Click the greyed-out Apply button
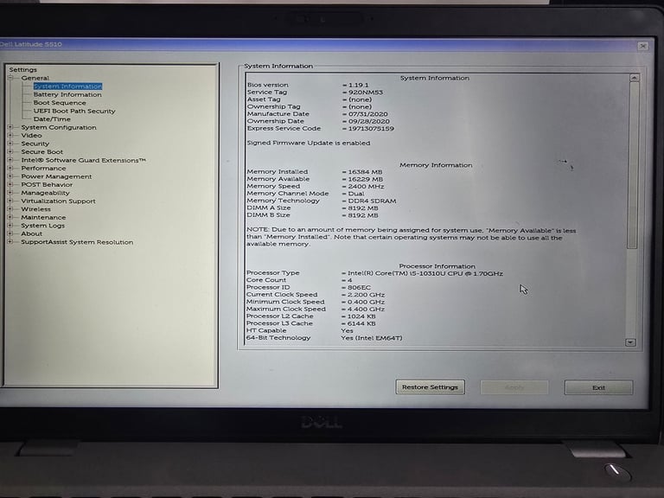The image size is (664, 498). pos(514,387)
